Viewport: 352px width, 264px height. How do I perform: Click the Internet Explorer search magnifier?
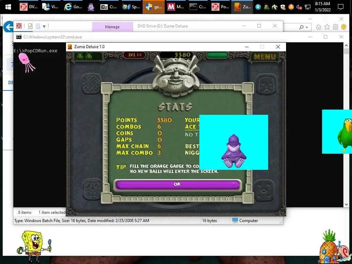click(x=301, y=27)
